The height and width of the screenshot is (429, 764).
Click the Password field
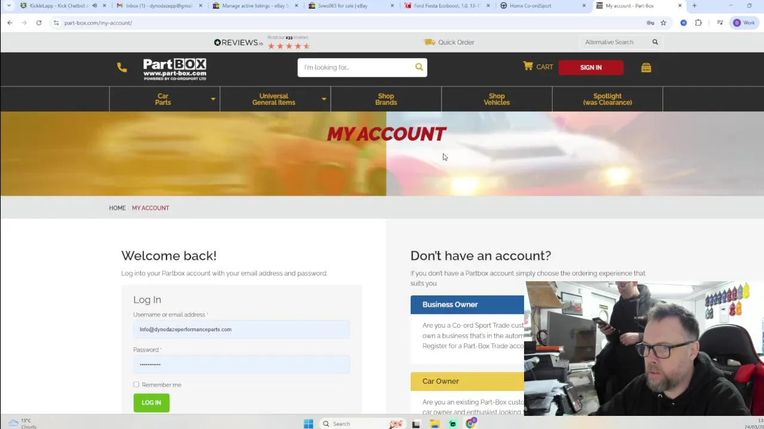(241, 365)
